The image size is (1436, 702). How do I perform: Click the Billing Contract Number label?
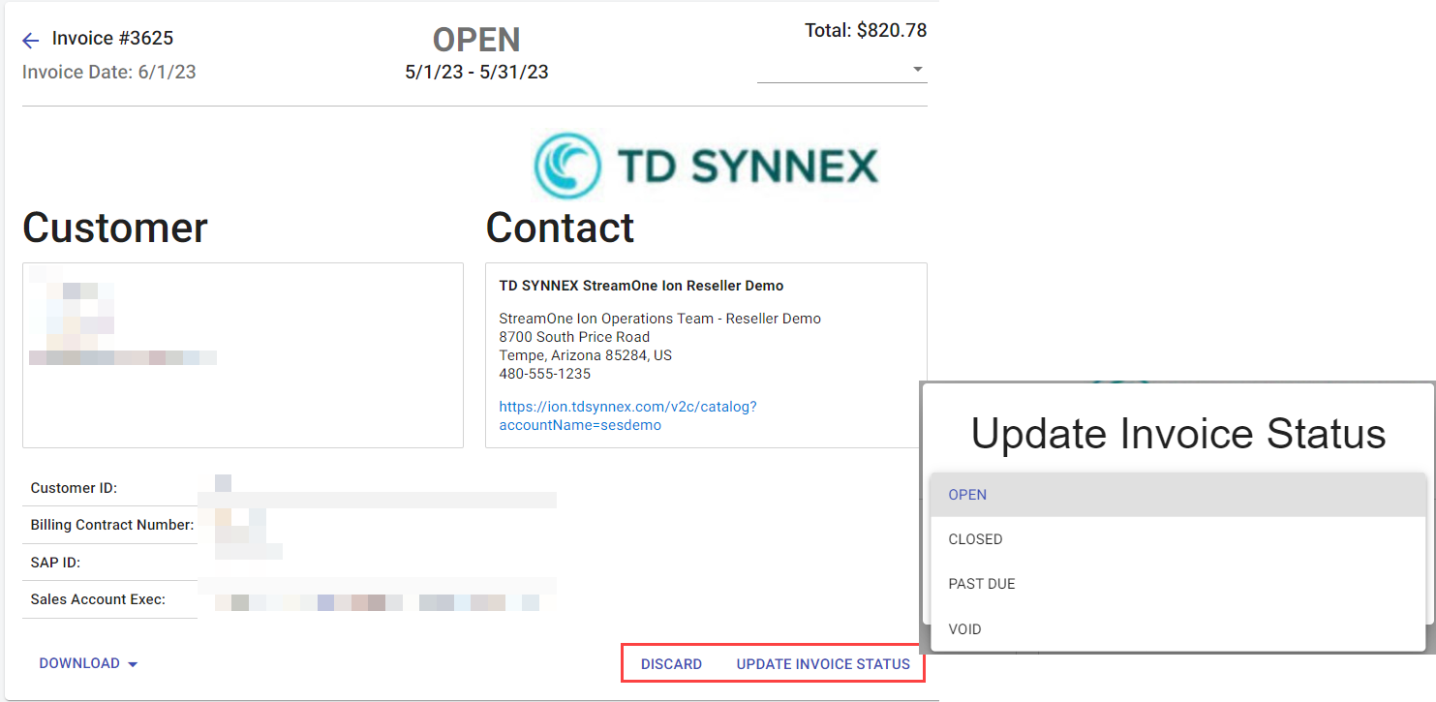[x=112, y=525]
